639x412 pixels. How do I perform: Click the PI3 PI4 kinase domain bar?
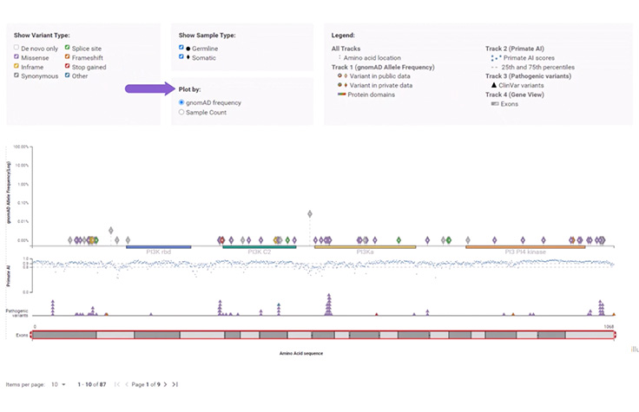(x=525, y=246)
